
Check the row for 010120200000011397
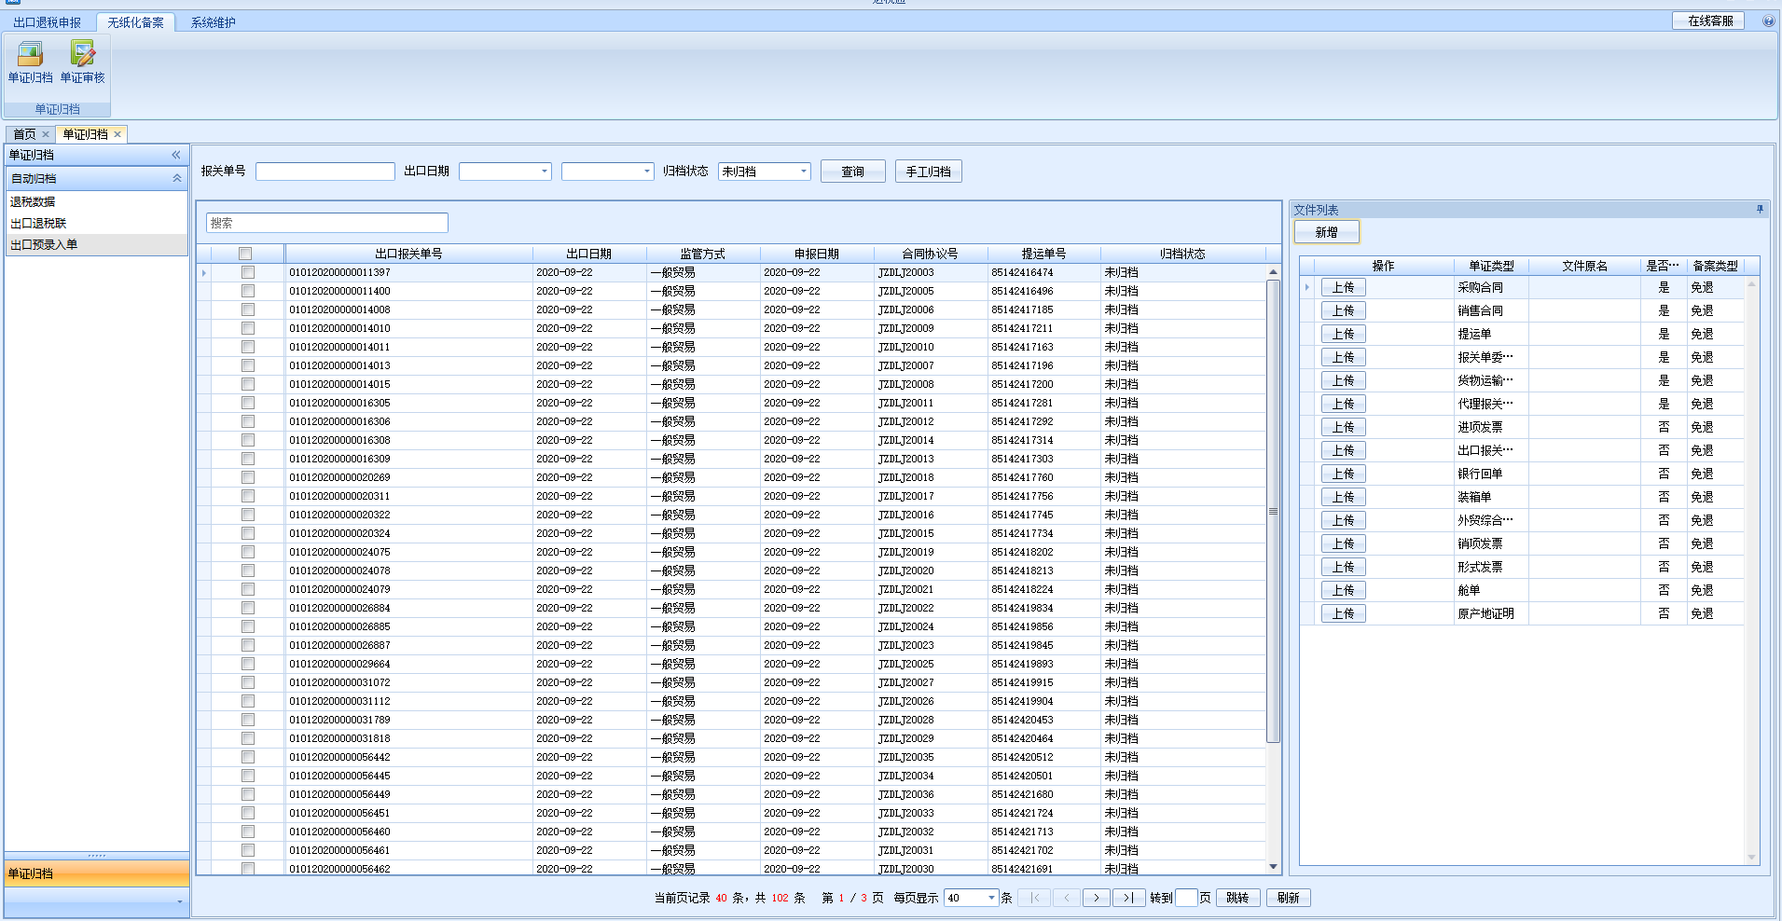247,272
